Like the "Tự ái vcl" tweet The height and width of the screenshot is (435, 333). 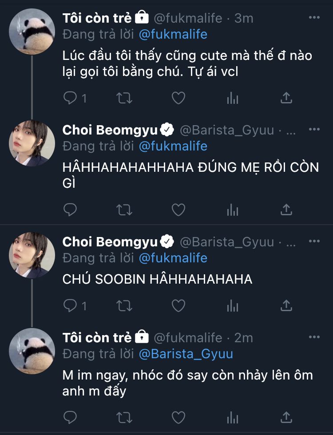tap(178, 98)
